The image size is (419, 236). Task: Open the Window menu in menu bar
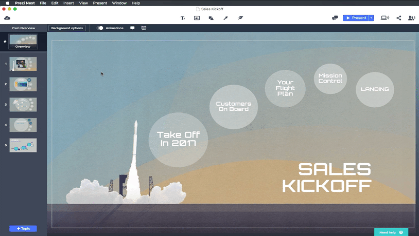point(119,3)
